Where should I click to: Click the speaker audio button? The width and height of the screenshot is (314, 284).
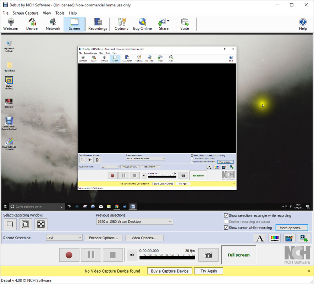coord(132,255)
